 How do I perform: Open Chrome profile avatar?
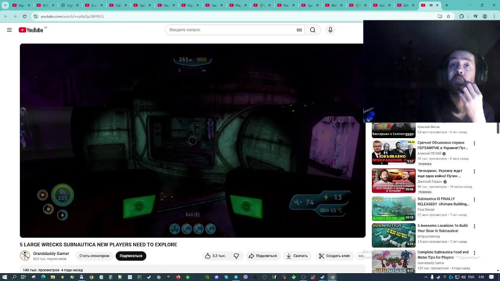coord(485,16)
